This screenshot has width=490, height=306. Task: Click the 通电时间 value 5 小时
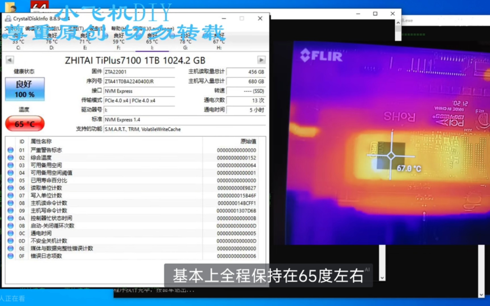point(246,110)
